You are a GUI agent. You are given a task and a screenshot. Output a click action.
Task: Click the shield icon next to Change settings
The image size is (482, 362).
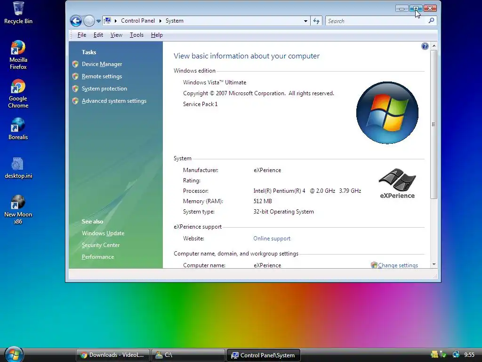pos(374,265)
